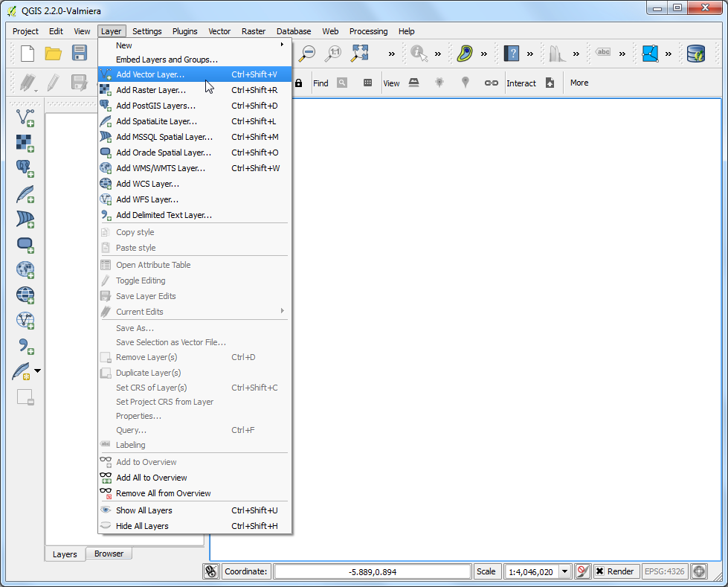Viewport: 728px width, 587px height.
Task: Choose Add All to Overview entry
Action: coord(195,478)
